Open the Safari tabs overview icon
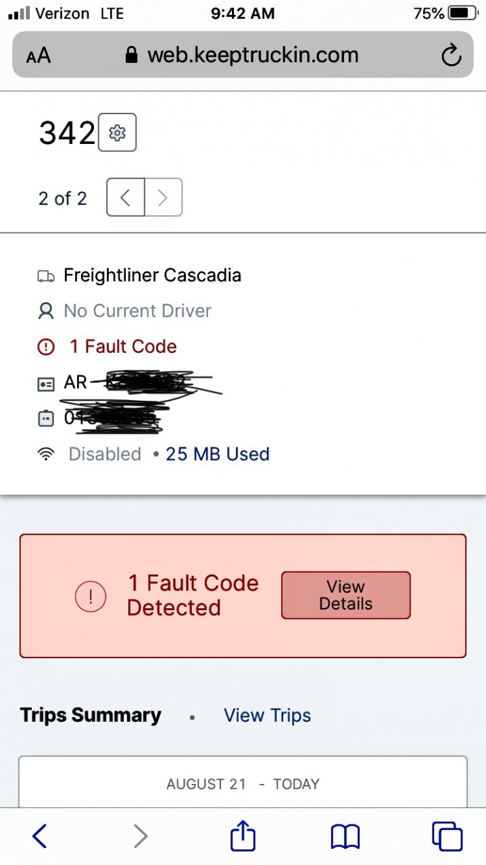The height and width of the screenshot is (865, 486). [447, 836]
